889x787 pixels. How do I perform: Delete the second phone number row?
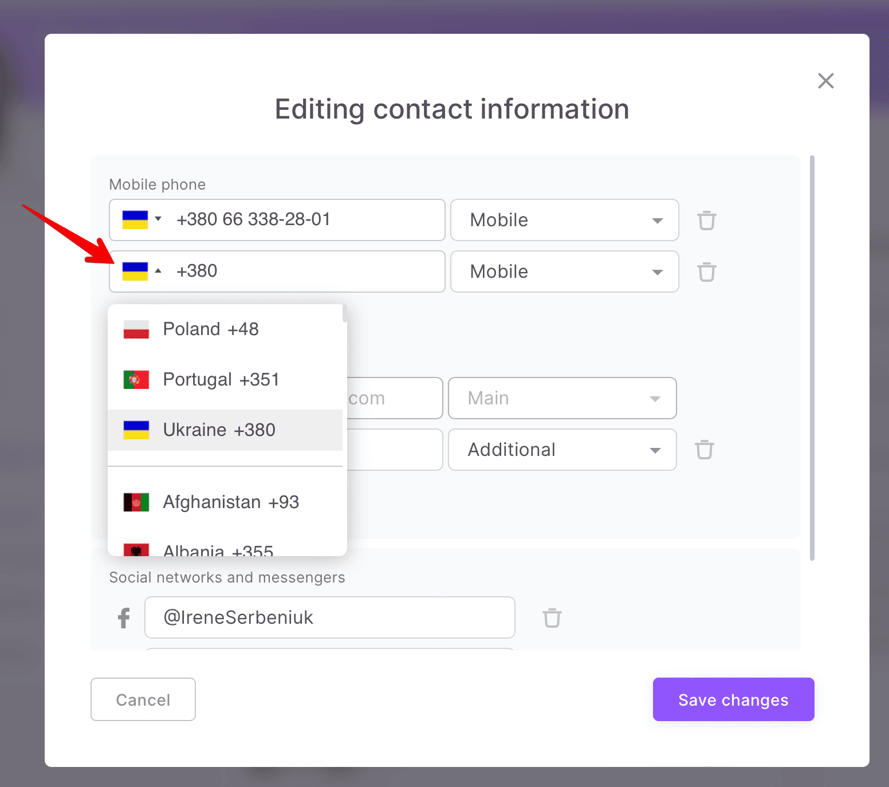[706, 272]
